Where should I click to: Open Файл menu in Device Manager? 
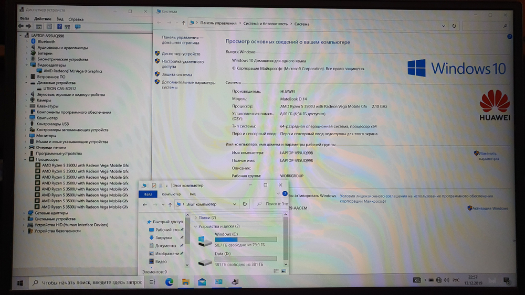click(x=24, y=19)
